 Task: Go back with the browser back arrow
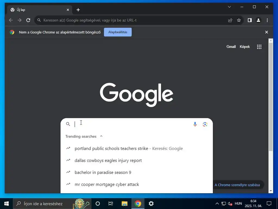tap(11, 20)
